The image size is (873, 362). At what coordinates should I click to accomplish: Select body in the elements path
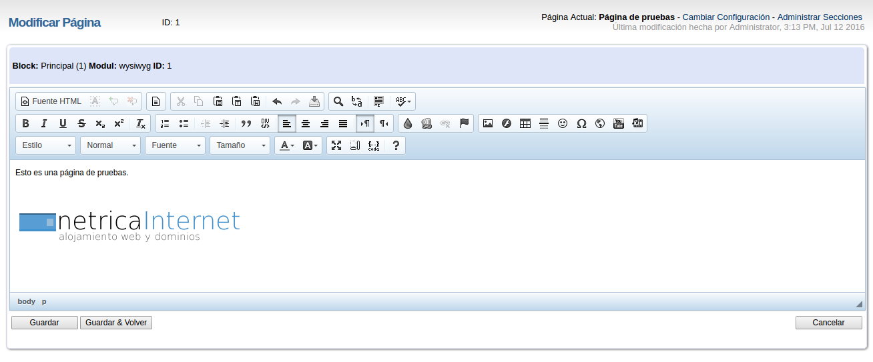click(27, 301)
